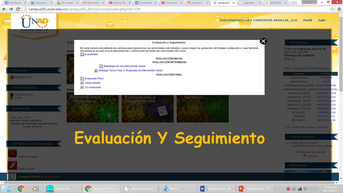The height and width of the screenshot is (193, 343).
Task: Open Chrome from the taskbar
Action: (21, 189)
